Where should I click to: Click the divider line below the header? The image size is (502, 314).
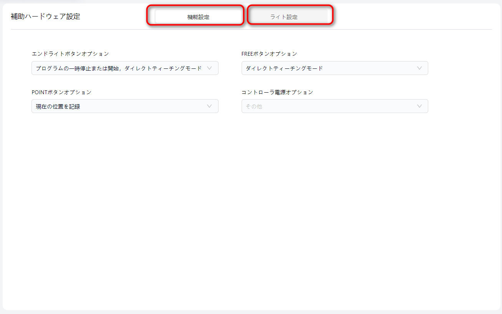[251, 29]
